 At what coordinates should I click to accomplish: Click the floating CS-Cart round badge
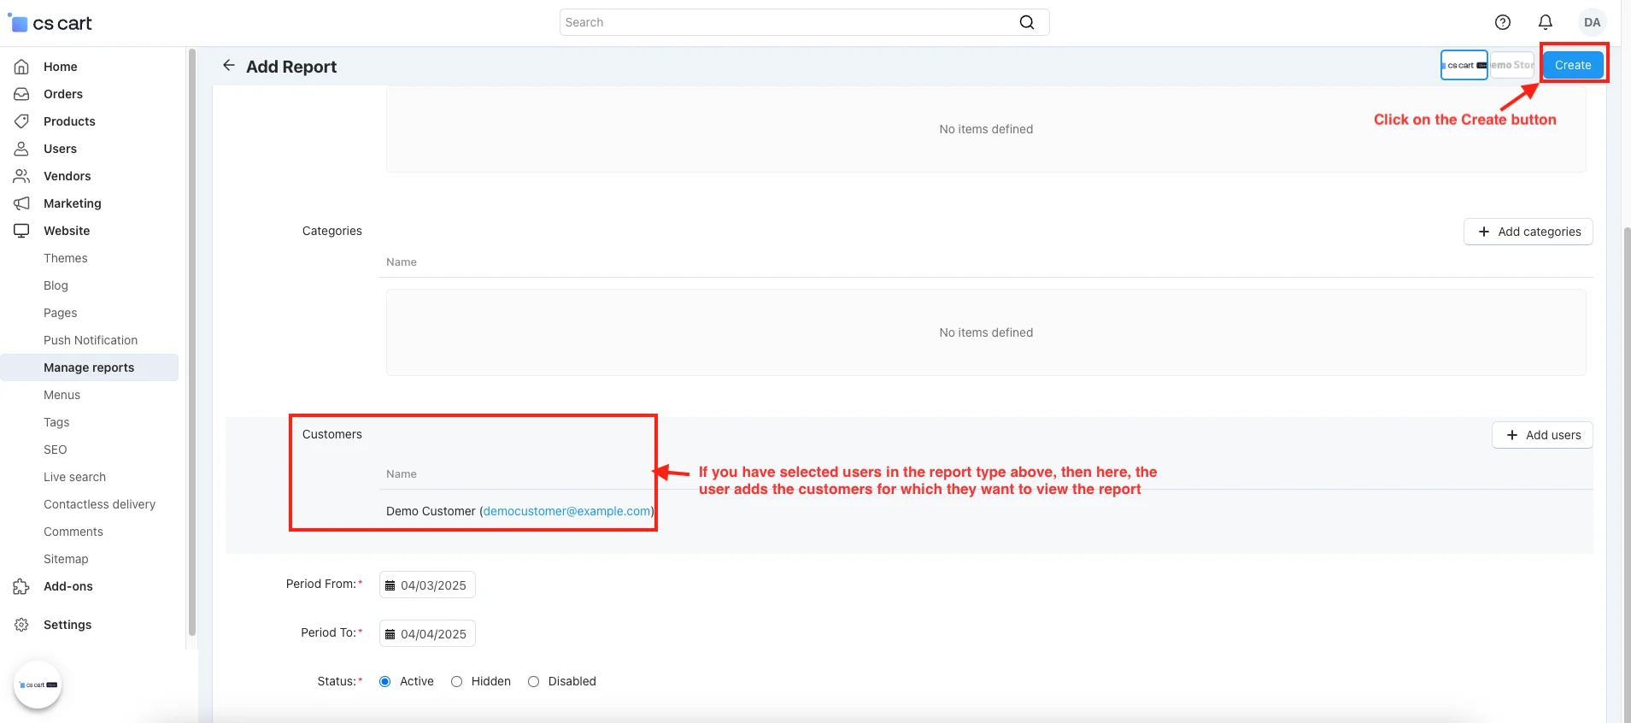(x=38, y=685)
